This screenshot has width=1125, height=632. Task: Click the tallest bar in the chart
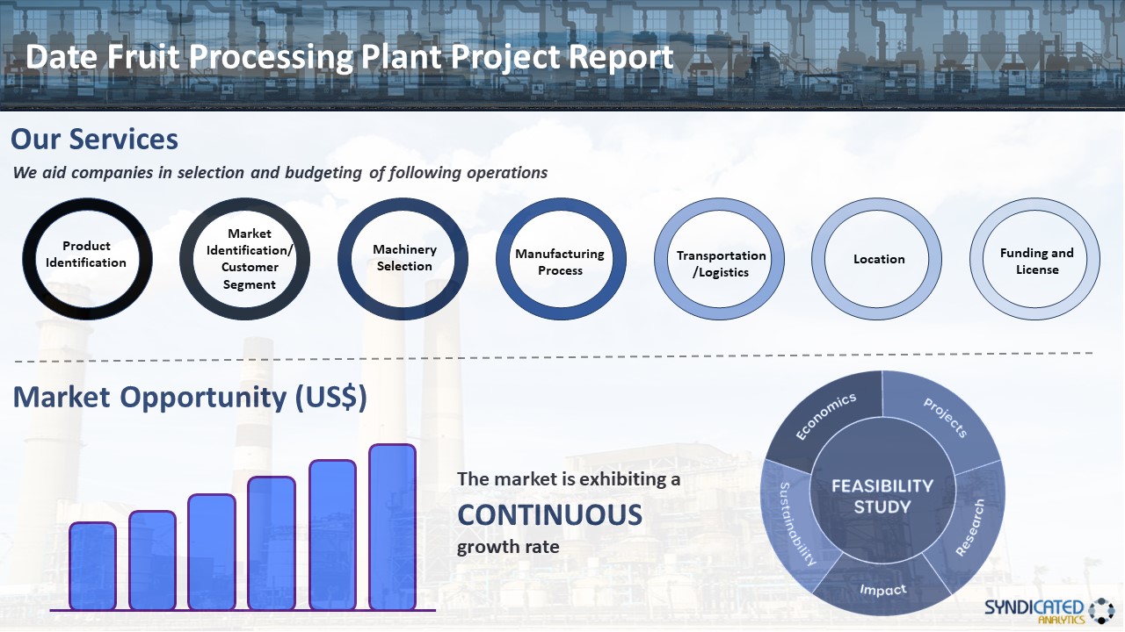392,527
